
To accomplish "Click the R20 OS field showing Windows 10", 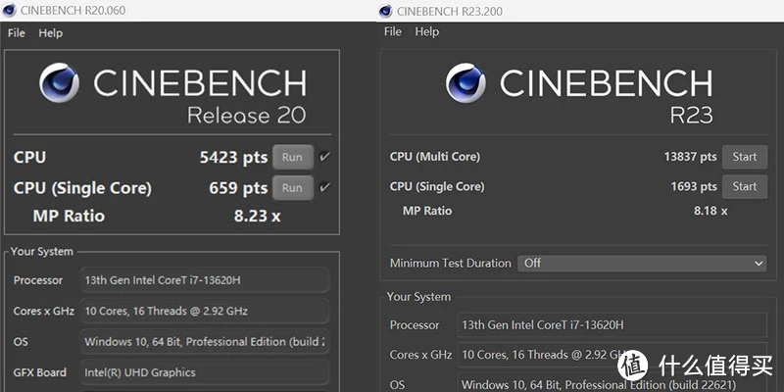I will pyautogui.click(x=205, y=342).
